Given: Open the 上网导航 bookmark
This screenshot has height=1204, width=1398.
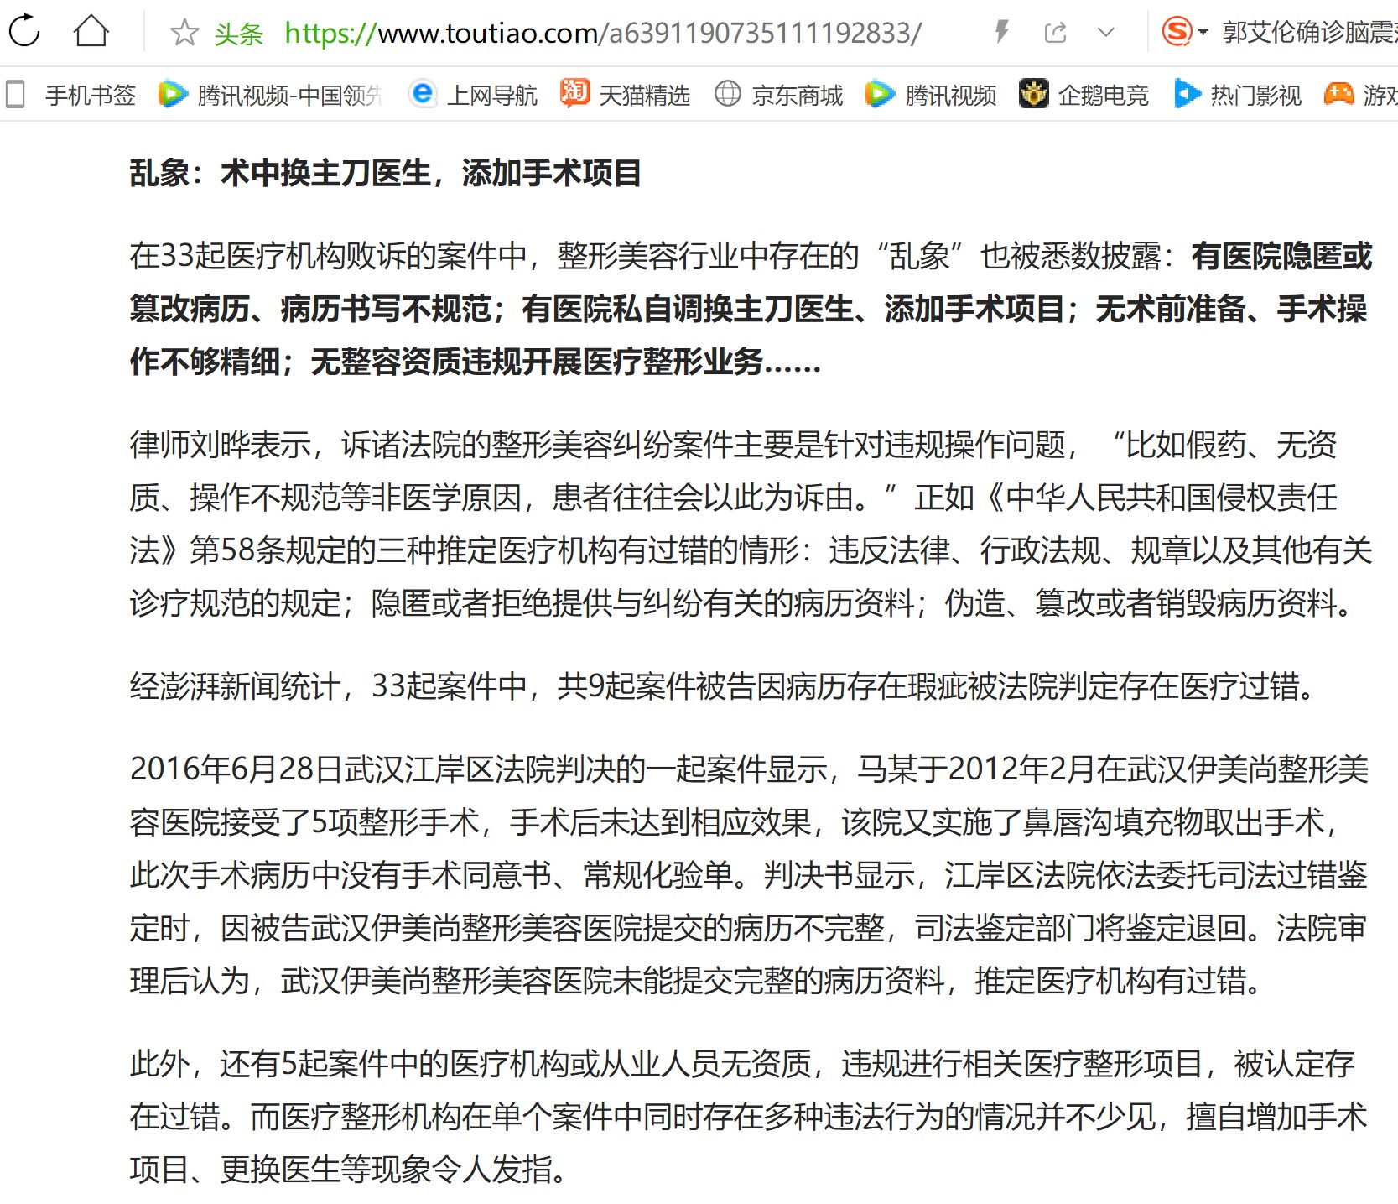Looking at the screenshot, I should point(492,95).
